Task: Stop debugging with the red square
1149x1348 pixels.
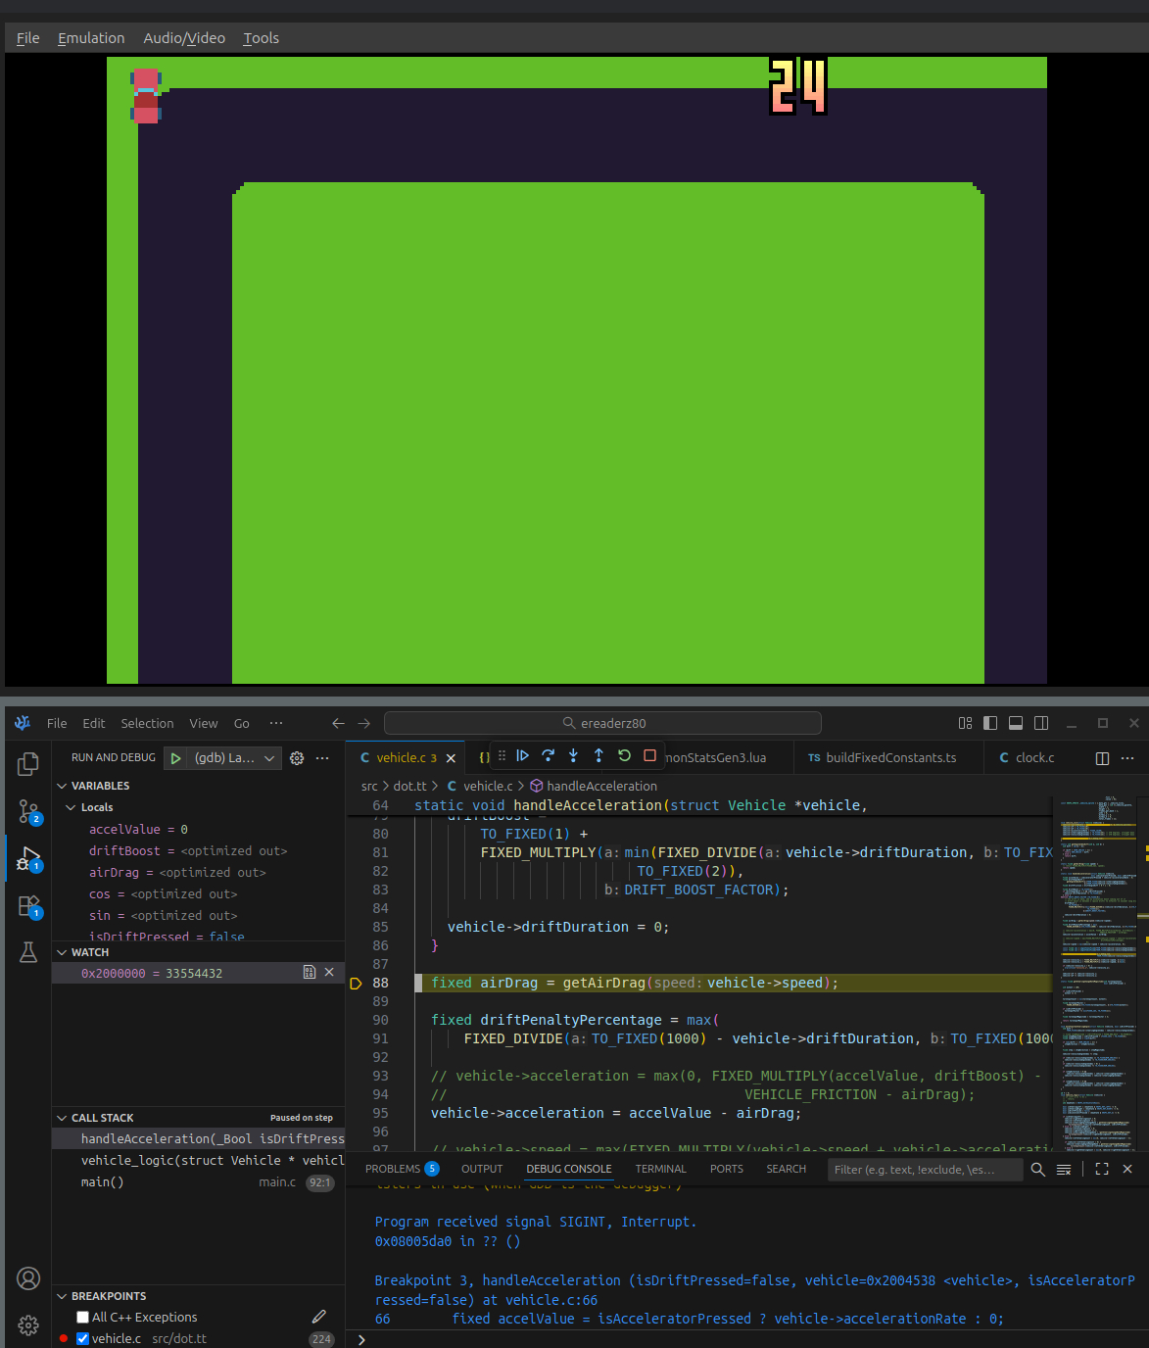Action: click(x=649, y=755)
